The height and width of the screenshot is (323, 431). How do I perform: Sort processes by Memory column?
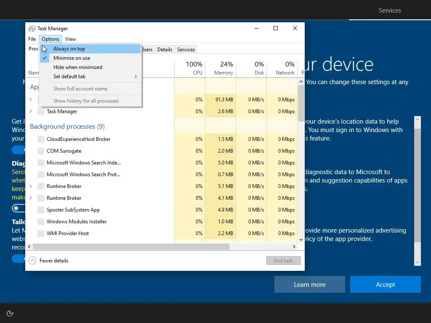pyautogui.click(x=221, y=69)
